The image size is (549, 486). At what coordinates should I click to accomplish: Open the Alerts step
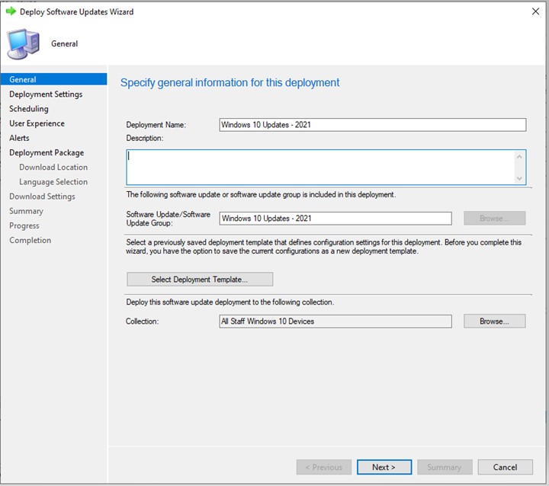point(19,138)
